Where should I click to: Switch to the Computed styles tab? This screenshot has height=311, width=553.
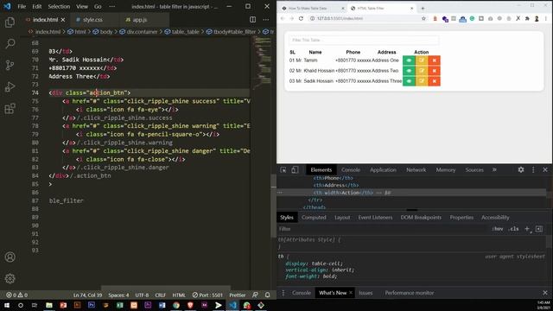pyautogui.click(x=314, y=217)
